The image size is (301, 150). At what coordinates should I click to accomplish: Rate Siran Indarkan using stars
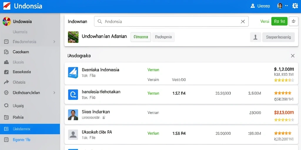(x=284, y=120)
